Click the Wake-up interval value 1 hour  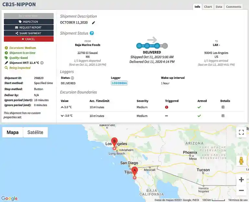pyautogui.click(x=165, y=83)
